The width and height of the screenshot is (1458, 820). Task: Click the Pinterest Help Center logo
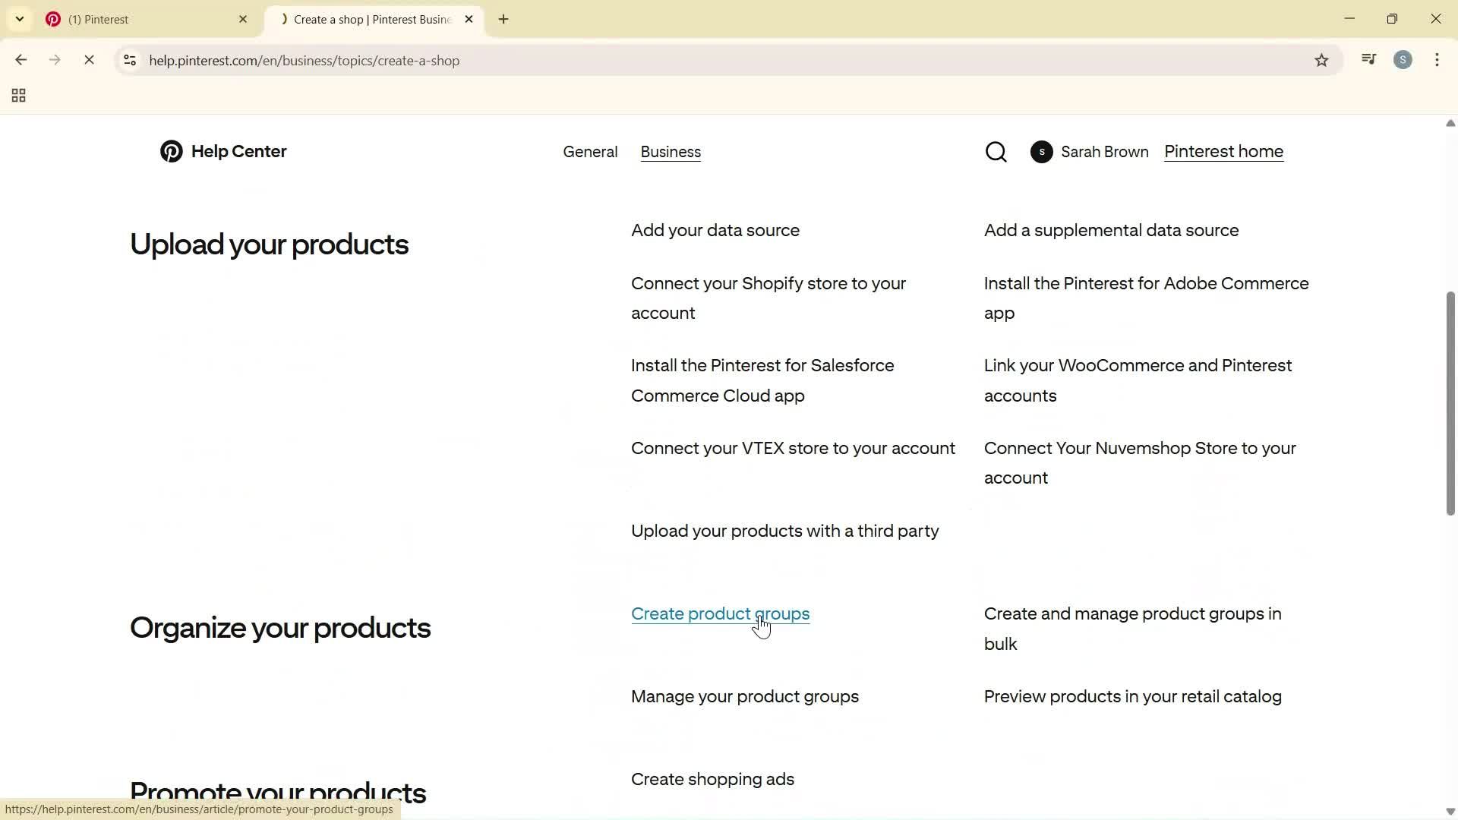(222, 151)
